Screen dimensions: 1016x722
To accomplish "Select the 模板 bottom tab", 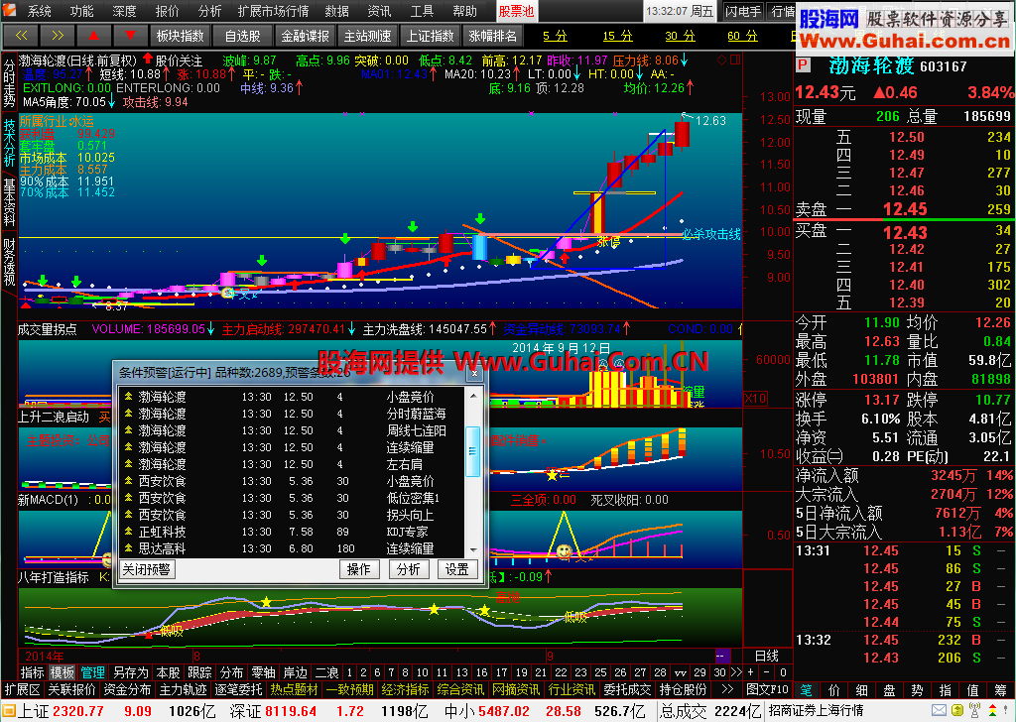I will point(63,672).
